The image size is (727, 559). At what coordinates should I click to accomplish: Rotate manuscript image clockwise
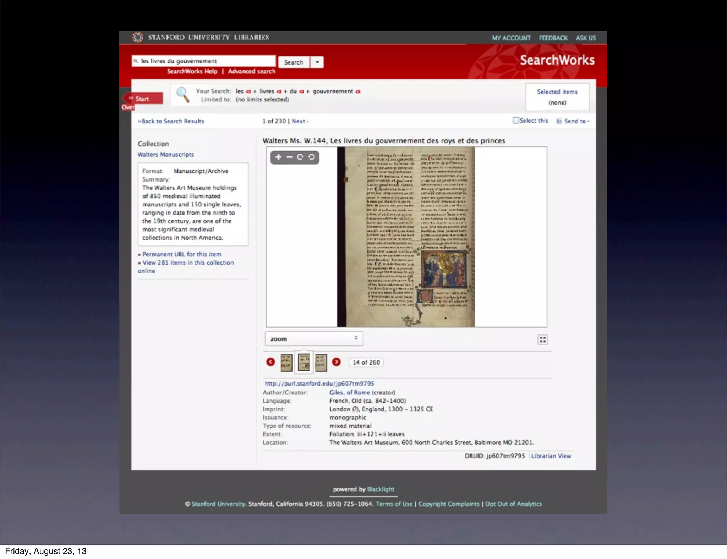(x=300, y=157)
